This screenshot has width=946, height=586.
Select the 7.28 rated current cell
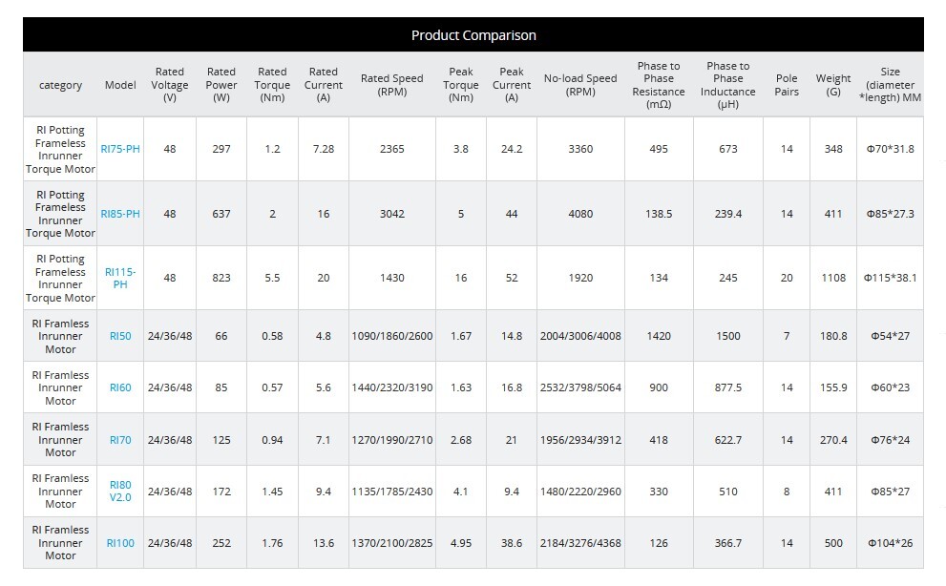tap(324, 149)
